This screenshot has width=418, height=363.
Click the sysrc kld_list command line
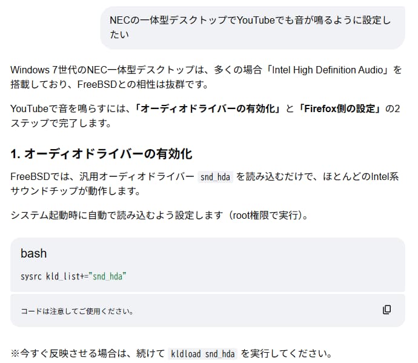click(x=73, y=277)
